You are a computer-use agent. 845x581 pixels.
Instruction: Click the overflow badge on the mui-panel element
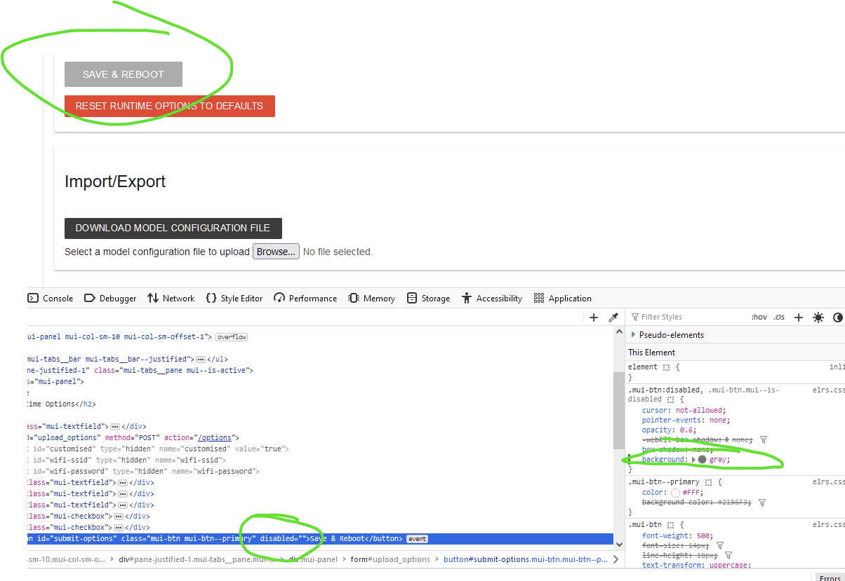(x=231, y=337)
